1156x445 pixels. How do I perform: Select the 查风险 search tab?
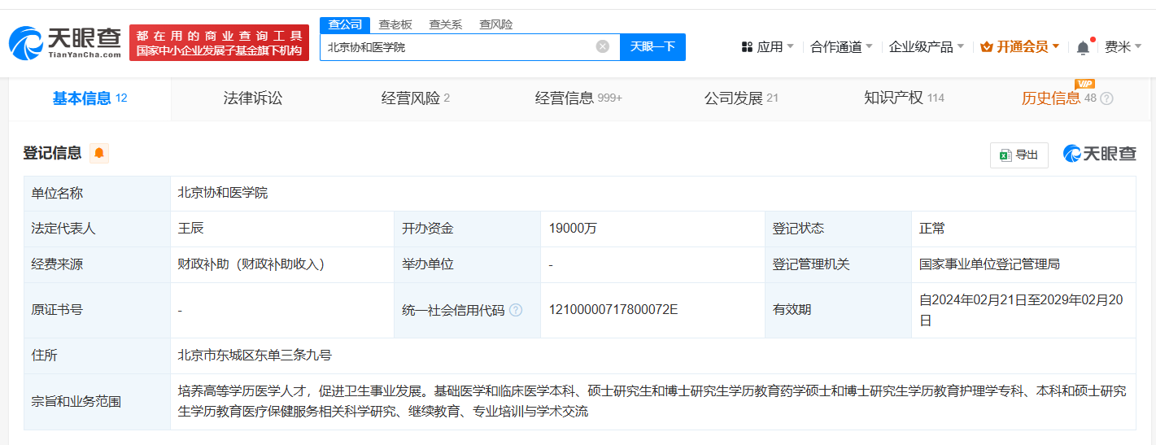tap(495, 24)
